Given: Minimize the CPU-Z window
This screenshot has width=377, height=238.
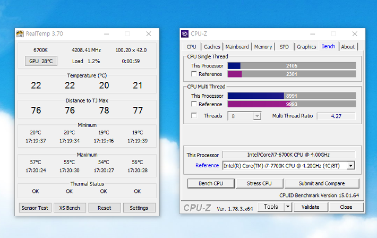Looking at the screenshot, I should [x=313, y=34].
